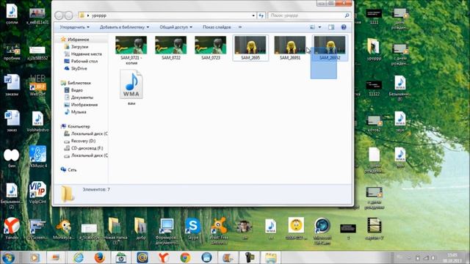Screen dimensions: 470x264
Task: Refresh the Explorer folder view
Action: coord(261,15)
